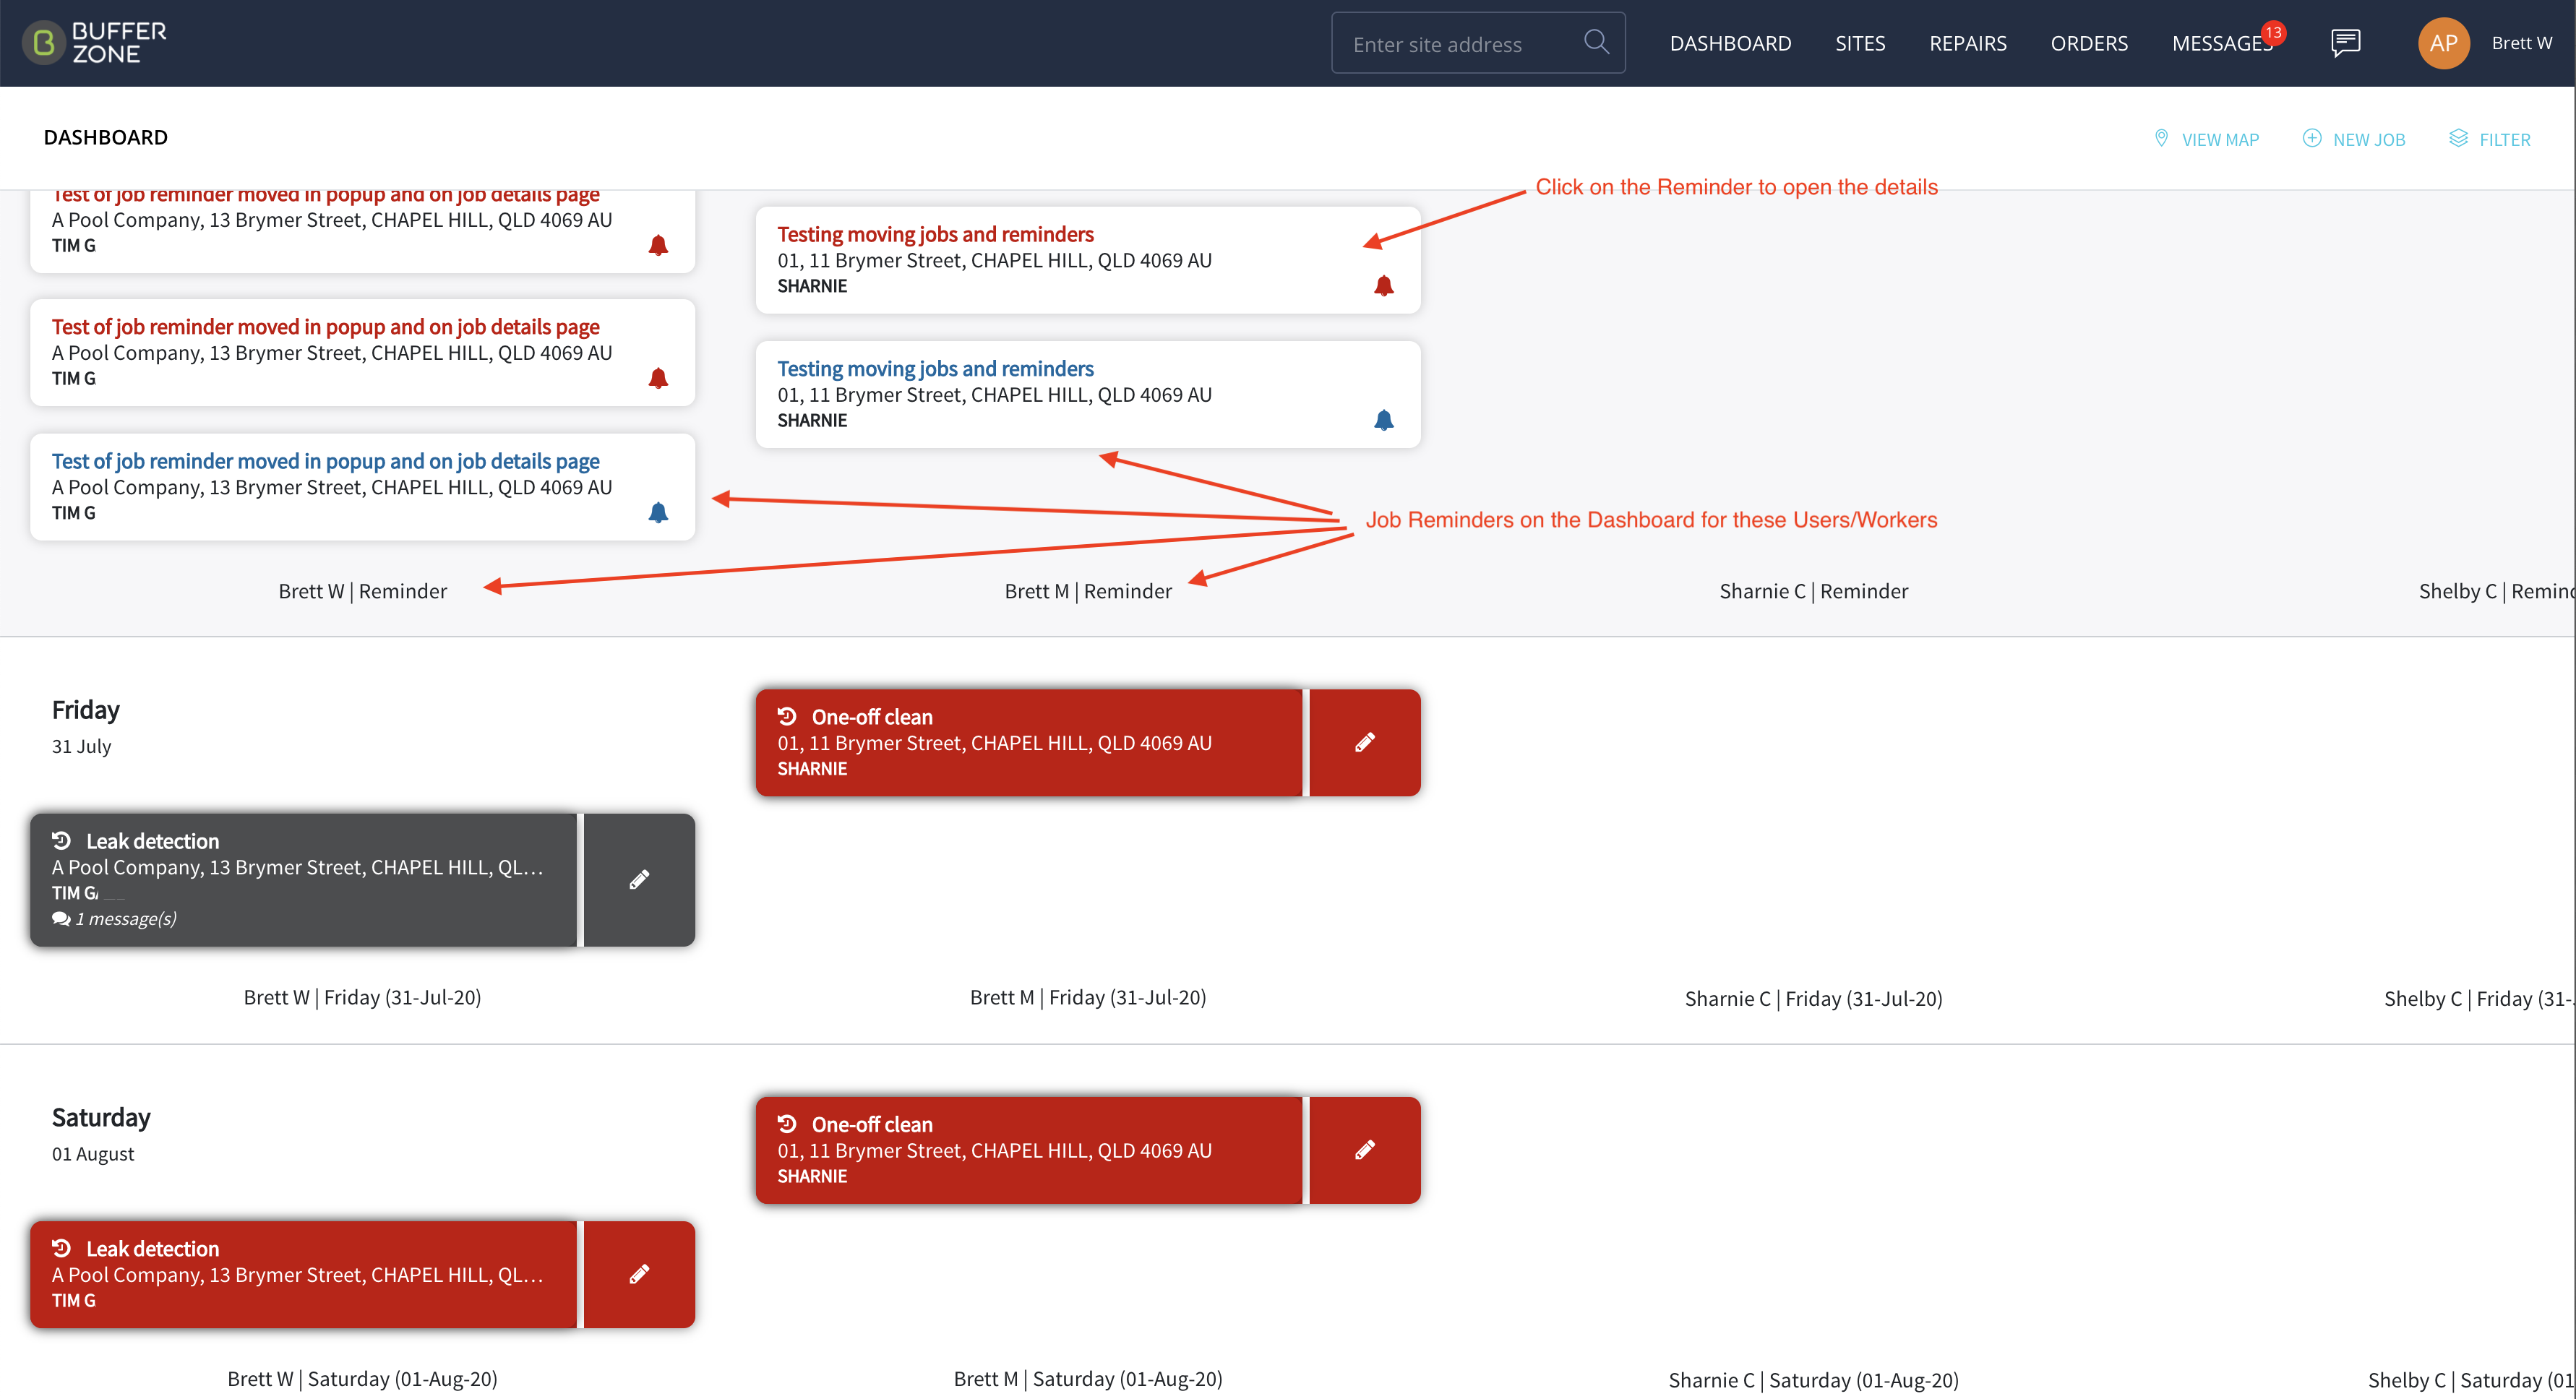Screen dimensions: 2576x1399
Task: Click red bell on fully visible red TIM G reminder
Action: click(658, 378)
